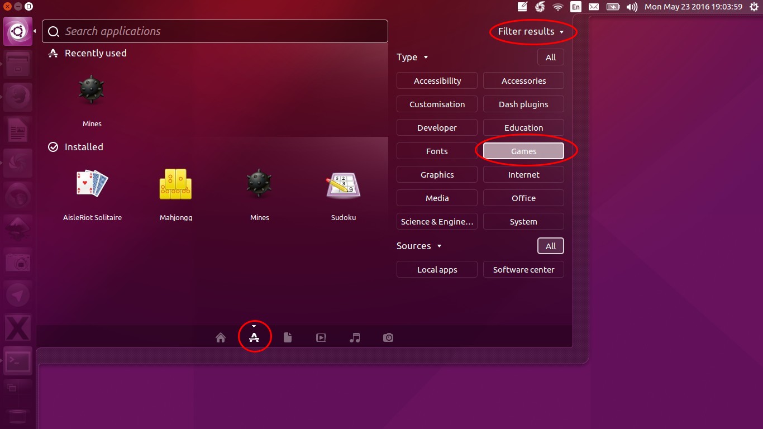Toggle the Science & Engineering filter
This screenshot has width=763, height=429.
click(437, 221)
